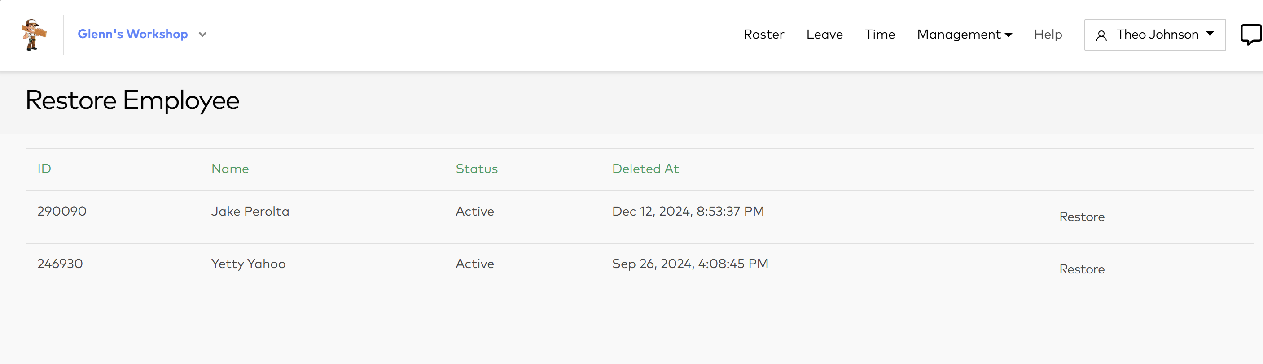Open the Leave menu item
This screenshot has height=364, width=1263.
[824, 35]
